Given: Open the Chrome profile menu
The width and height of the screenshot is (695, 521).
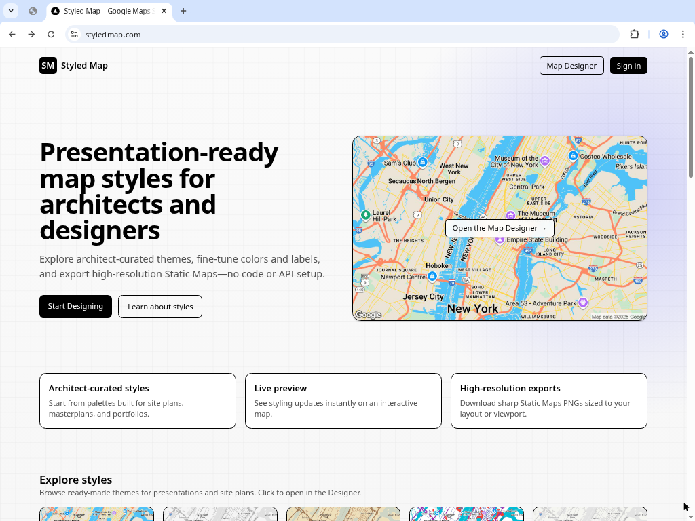Looking at the screenshot, I should pos(664,34).
